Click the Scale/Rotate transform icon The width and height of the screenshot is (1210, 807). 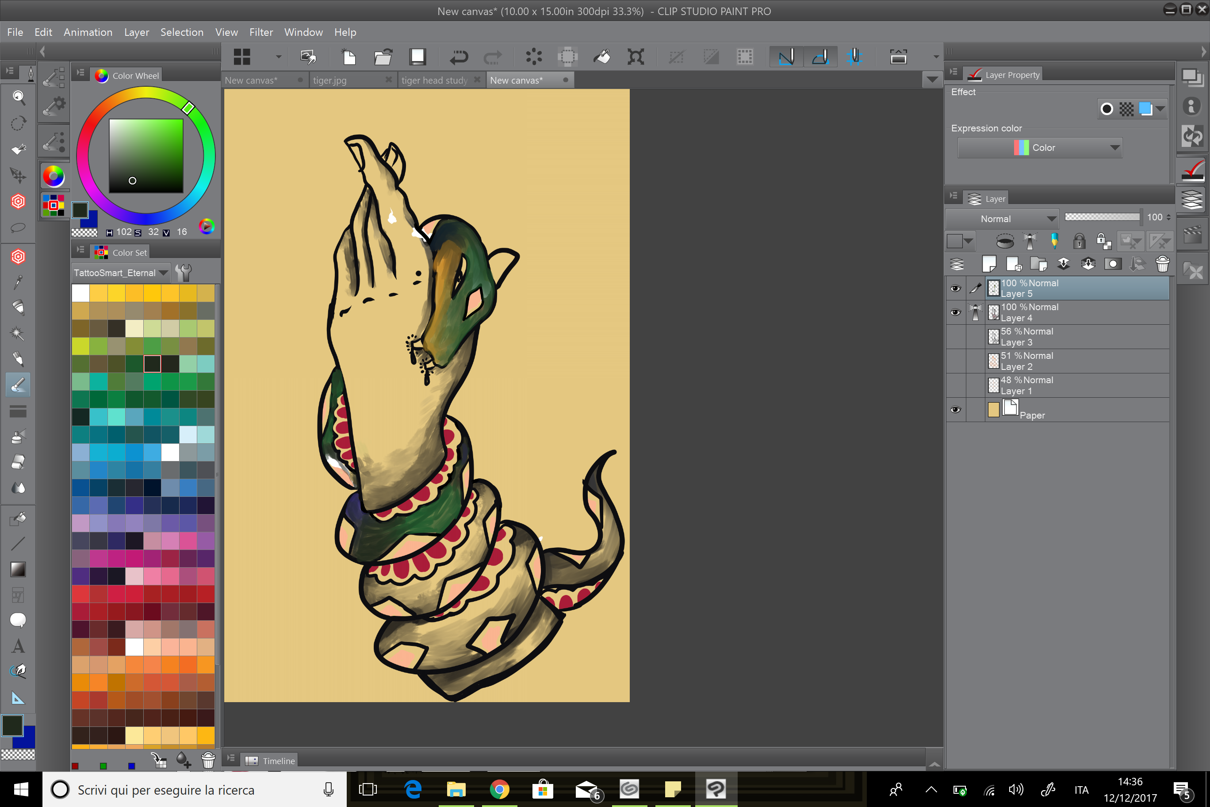tap(636, 57)
